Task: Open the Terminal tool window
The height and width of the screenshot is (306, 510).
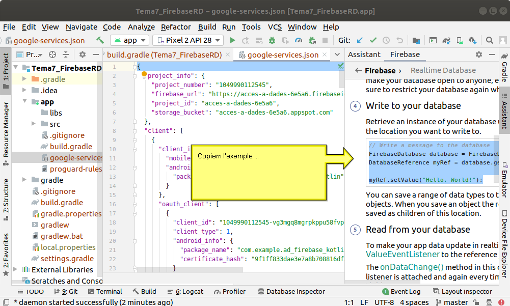Action: tap(105, 291)
